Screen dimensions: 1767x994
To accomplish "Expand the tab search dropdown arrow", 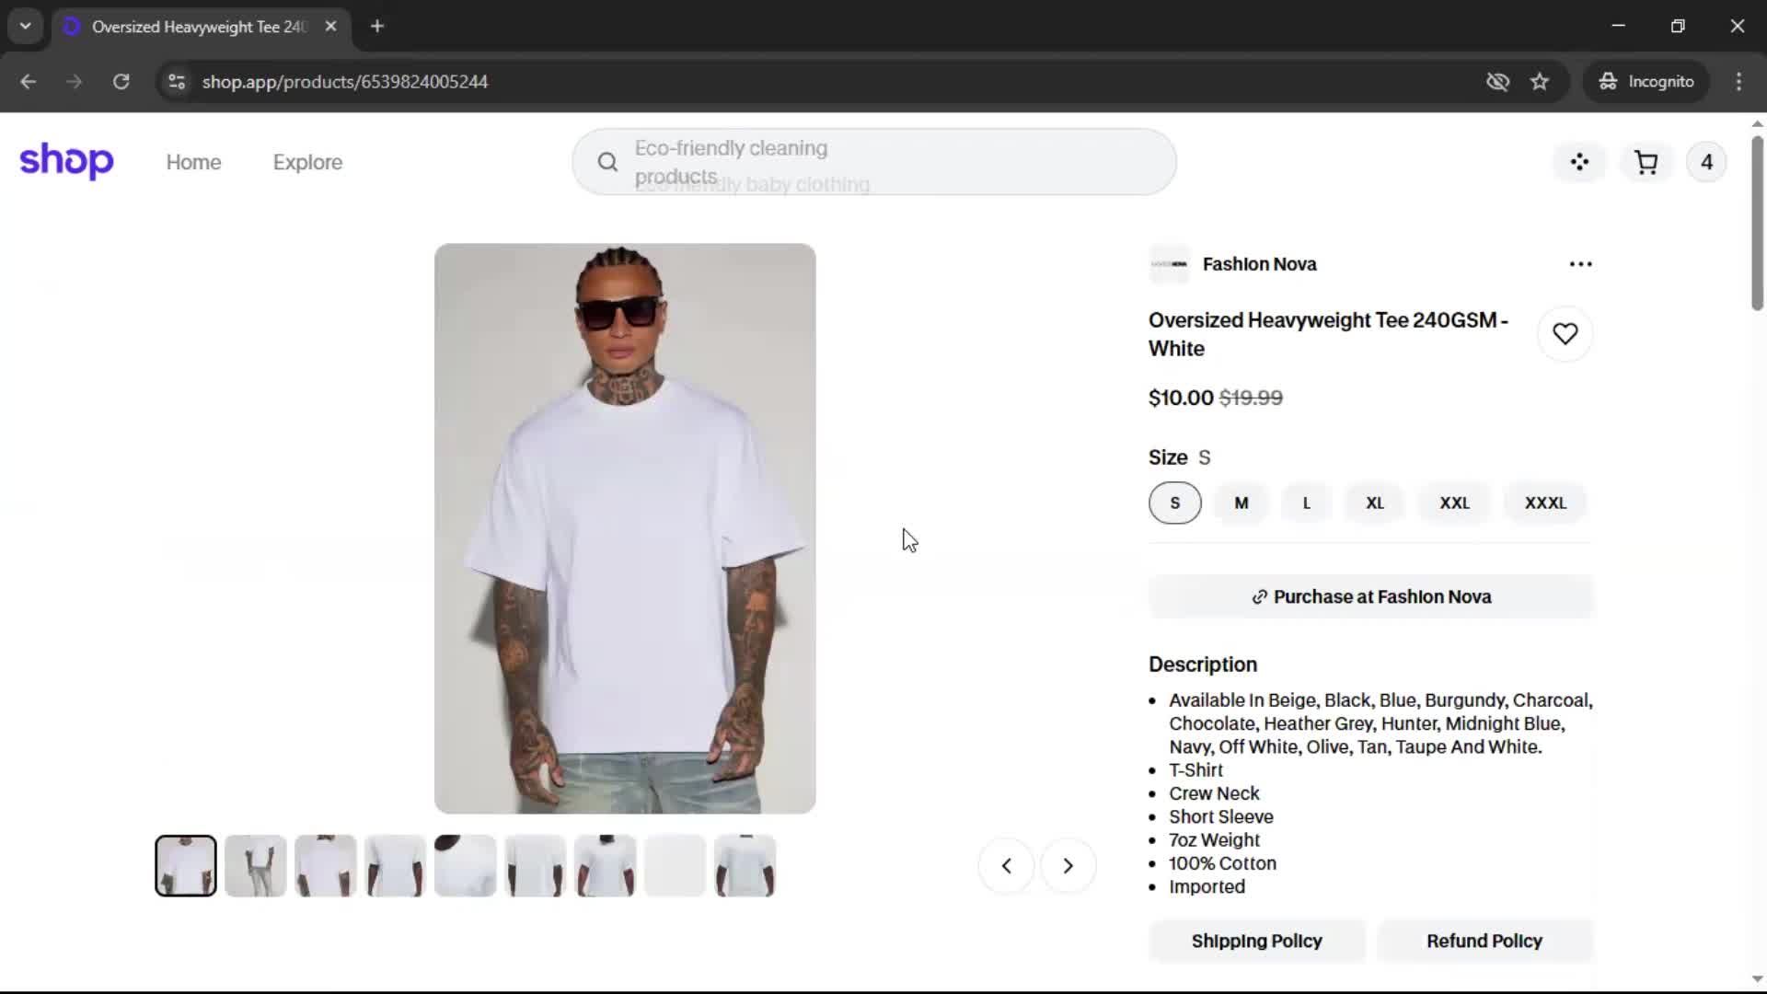I will pyautogui.click(x=26, y=27).
